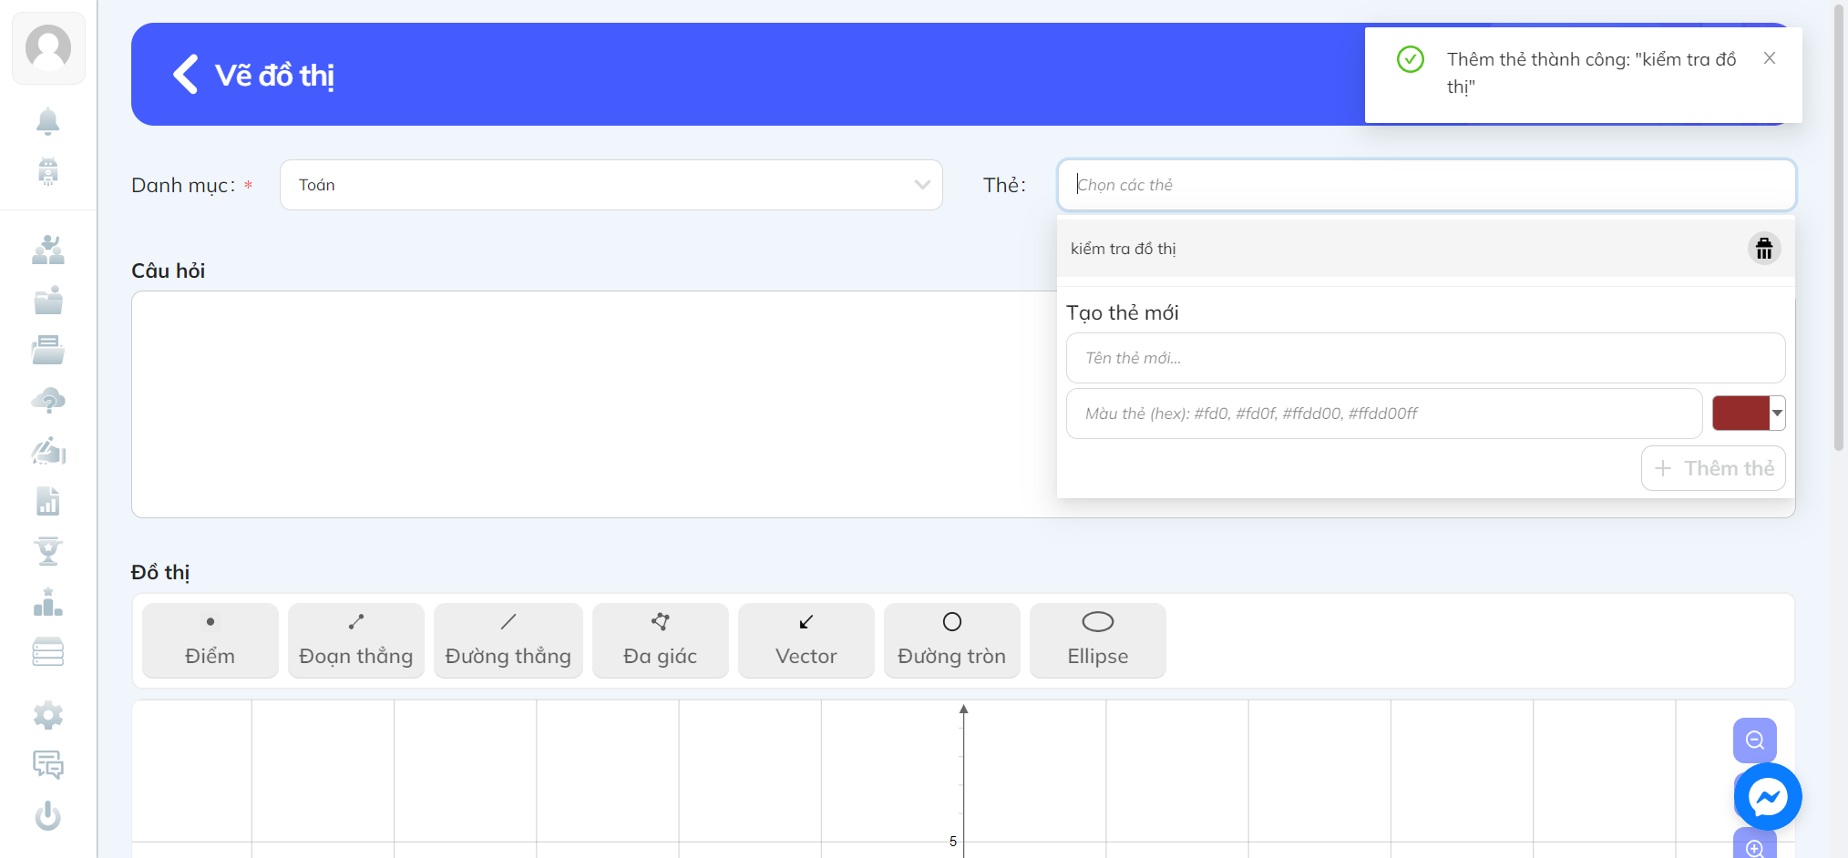Select the Ellipse tool
The width and height of the screenshot is (1848, 858).
[x=1098, y=640]
